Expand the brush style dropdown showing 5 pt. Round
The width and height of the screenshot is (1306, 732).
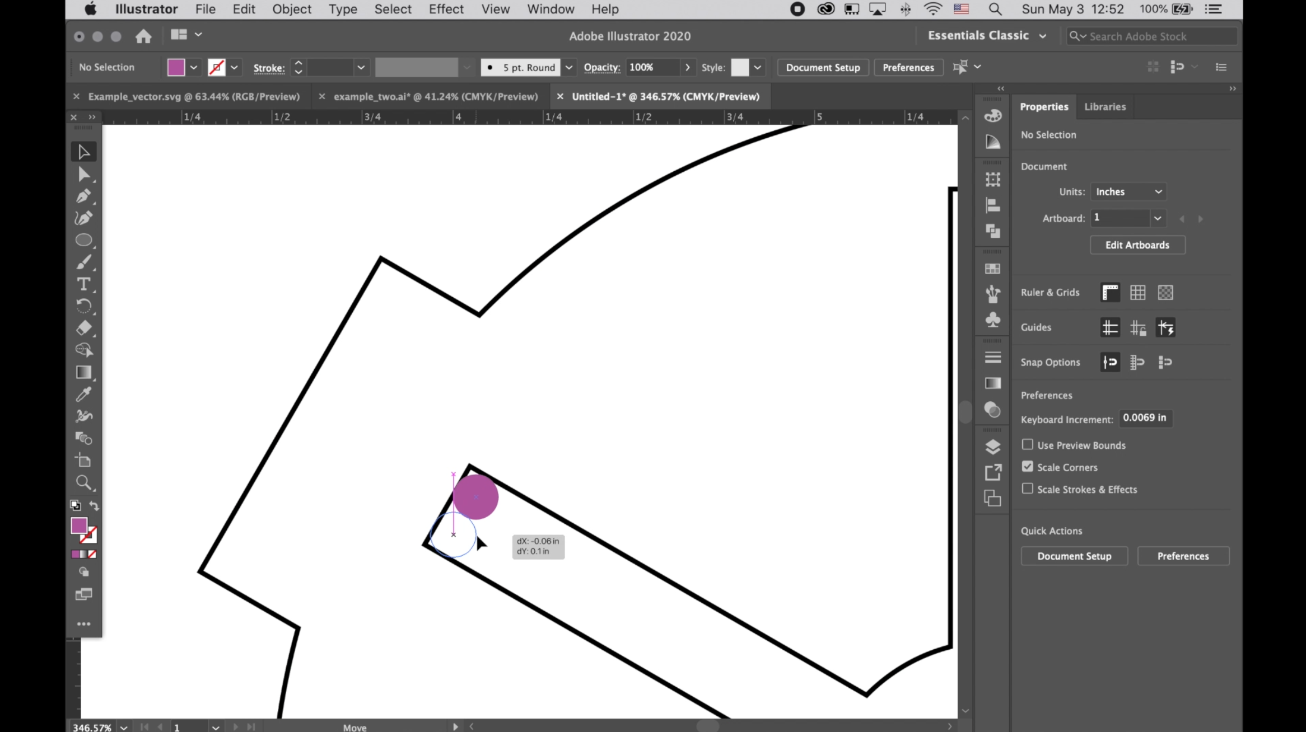[x=569, y=67]
